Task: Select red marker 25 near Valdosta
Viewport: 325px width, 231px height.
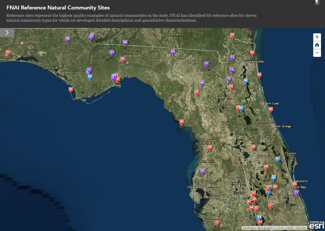Action: (232, 35)
